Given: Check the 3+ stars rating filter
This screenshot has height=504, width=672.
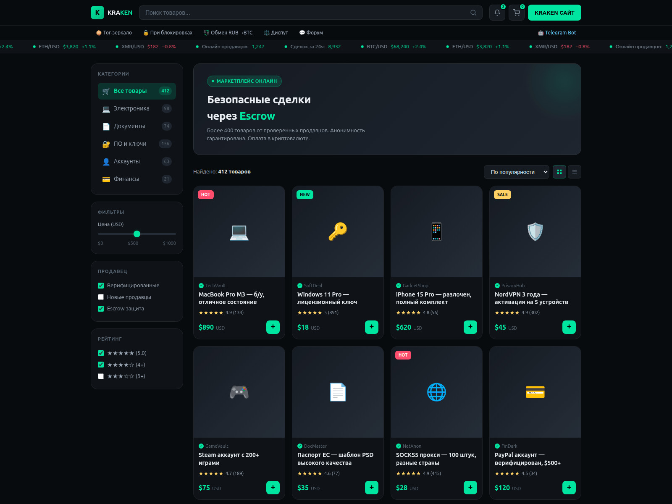Looking at the screenshot, I should [101, 376].
